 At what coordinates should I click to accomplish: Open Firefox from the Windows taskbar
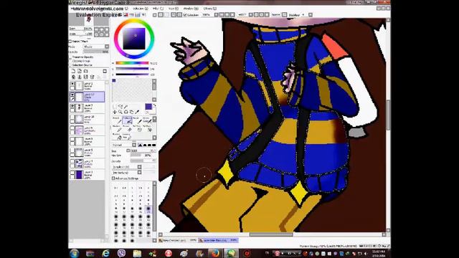pyautogui.click(x=215, y=253)
